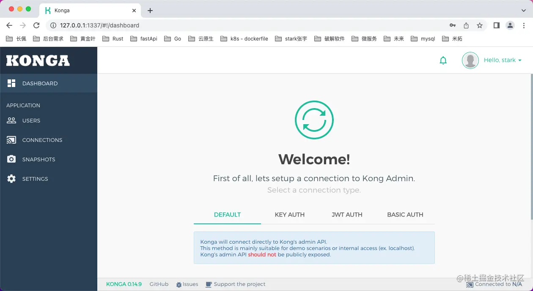The width and height of the screenshot is (533, 291).
Task: Open the 微服务 bookmark folder
Action: coord(364,38)
